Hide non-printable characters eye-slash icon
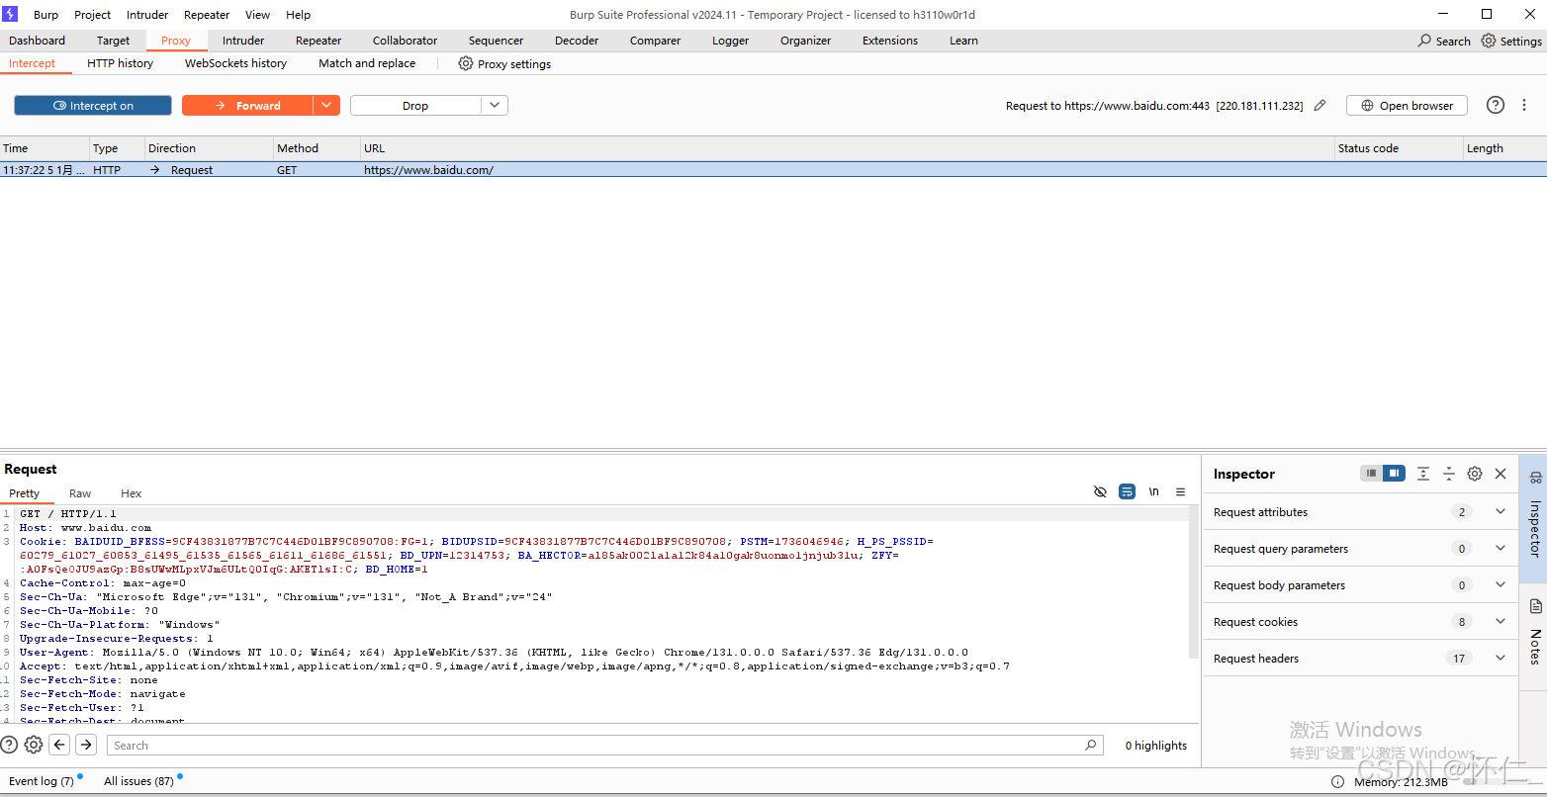 1100,491
